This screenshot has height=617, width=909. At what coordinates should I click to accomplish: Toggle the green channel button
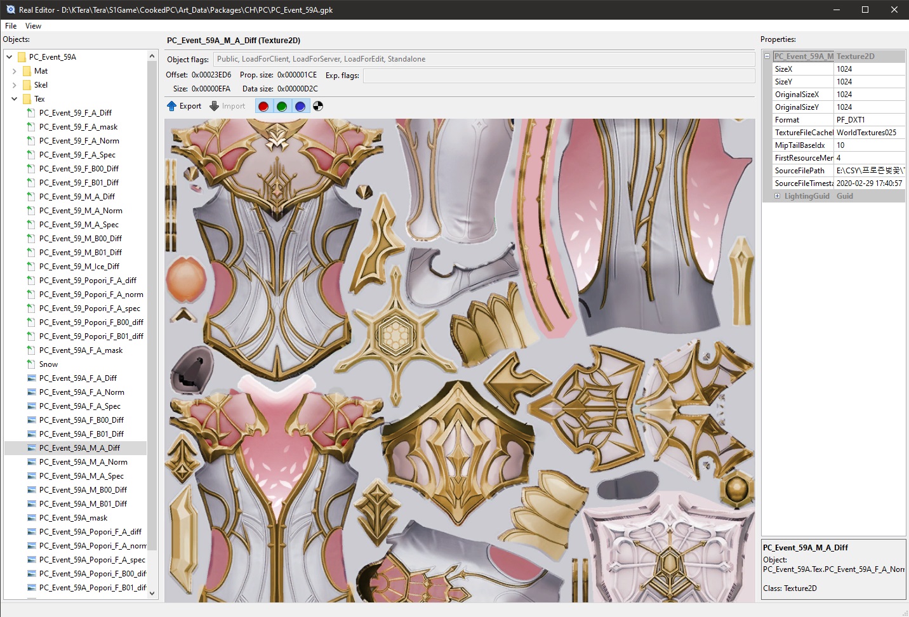pos(282,106)
